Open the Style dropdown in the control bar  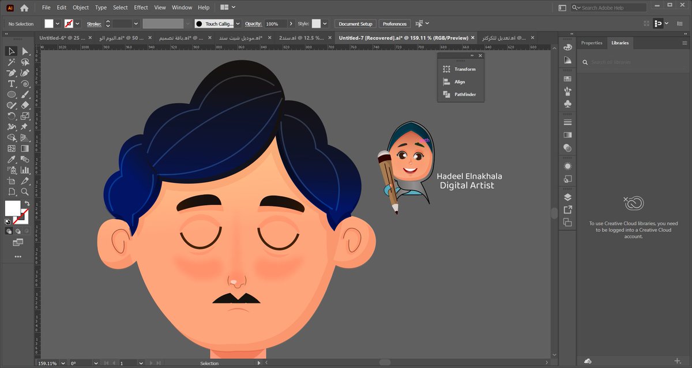pyautogui.click(x=325, y=24)
